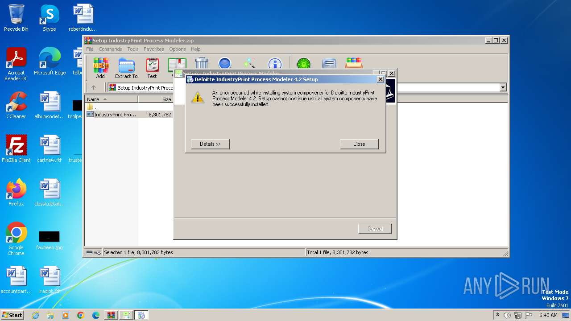
Task: Click the VirusScan green bug icon
Action: click(x=304, y=63)
